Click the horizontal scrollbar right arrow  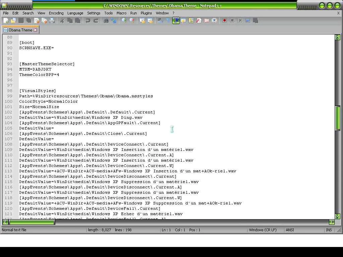tap(332, 222)
